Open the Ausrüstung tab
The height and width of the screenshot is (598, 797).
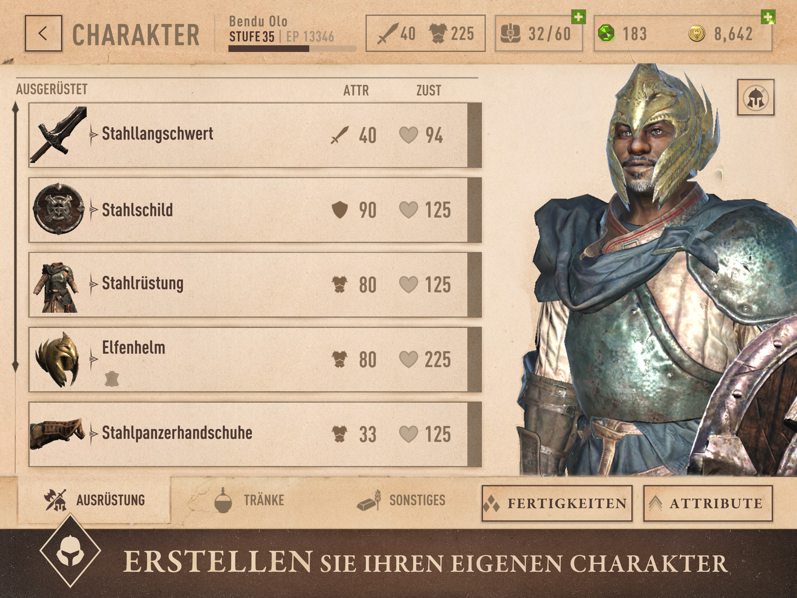(x=95, y=500)
